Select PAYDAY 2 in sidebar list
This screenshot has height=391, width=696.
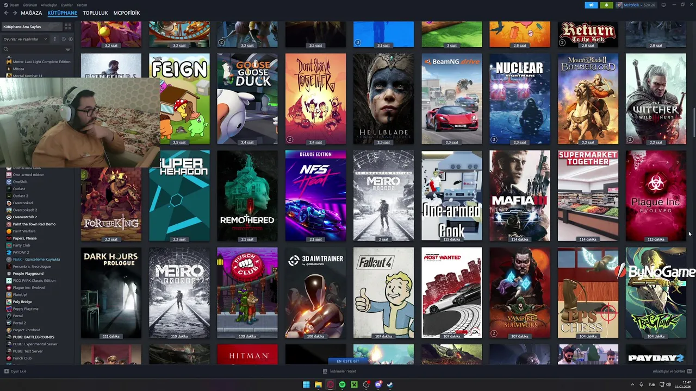[x=21, y=253]
